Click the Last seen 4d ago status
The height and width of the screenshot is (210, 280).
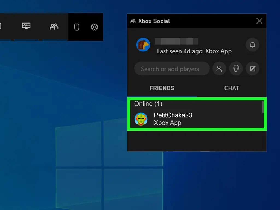(x=194, y=51)
